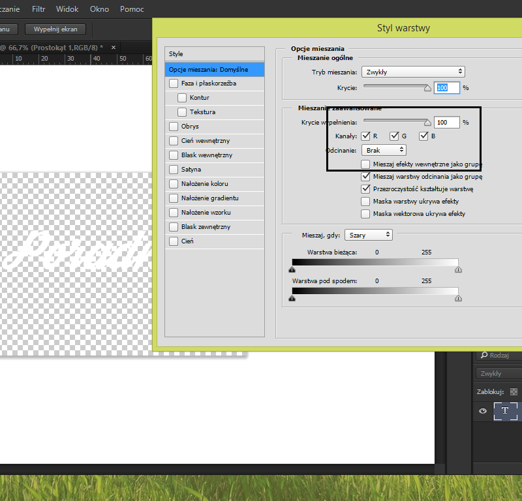This screenshot has width=522, height=501.
Task: Enable the Kontur checkbox
Action: coord(182,98)
